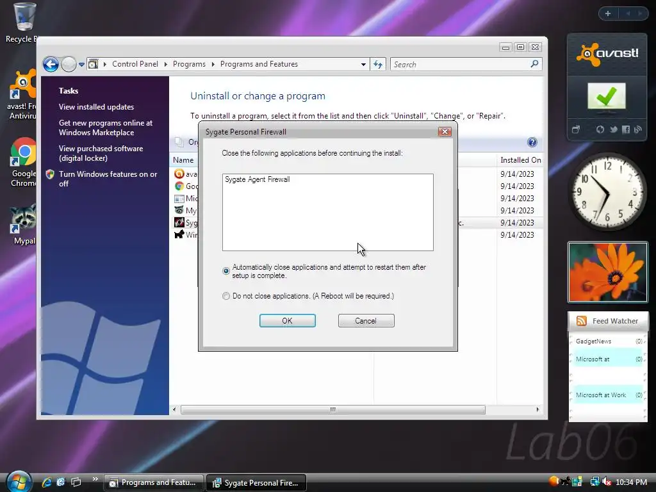
Task: Open recent pages dropdown next to Forward button
Action: (x=81, y=65)
